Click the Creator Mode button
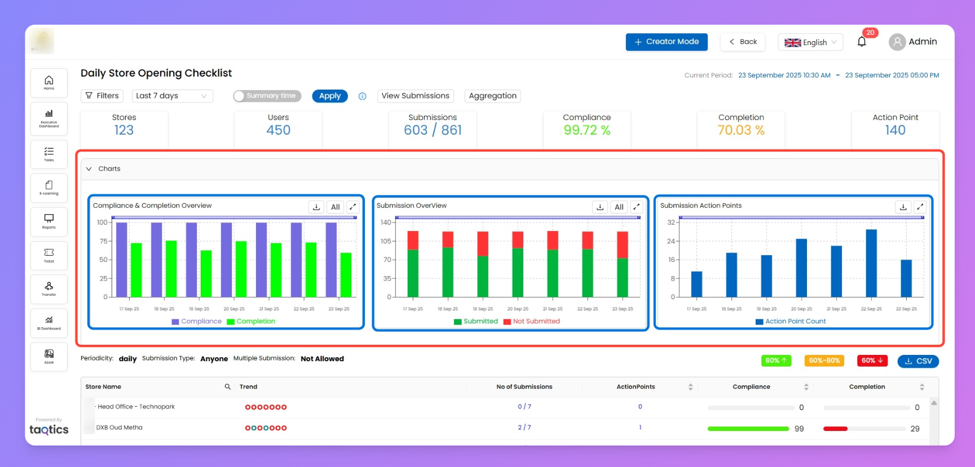975x467 pixels. click(666, 42)
